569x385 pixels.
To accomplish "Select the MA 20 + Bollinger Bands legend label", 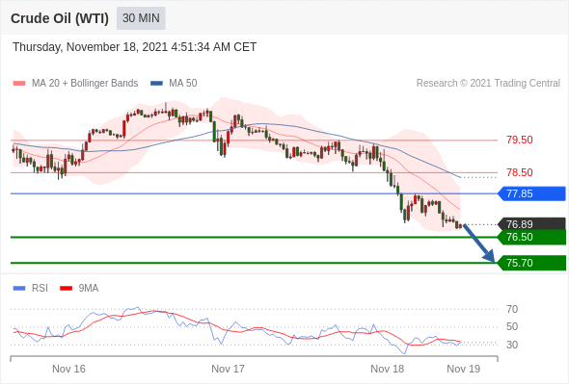I will click(x=85, y=84).
